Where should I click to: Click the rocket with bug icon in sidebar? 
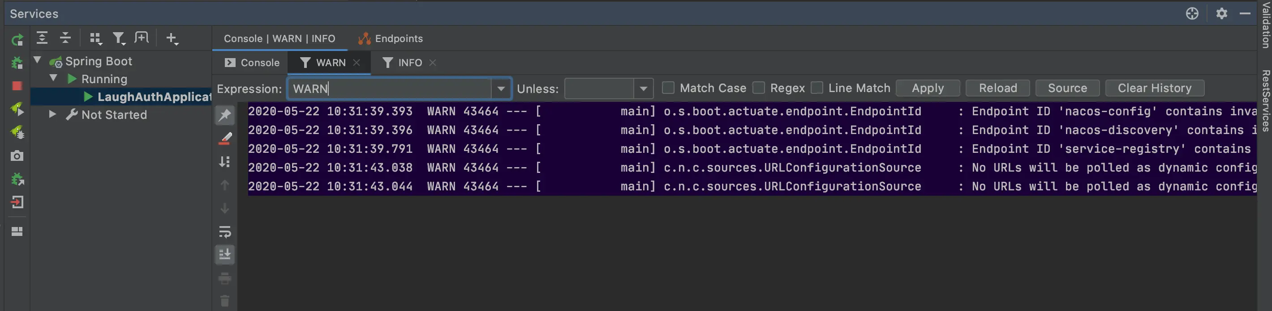[17, 133]
